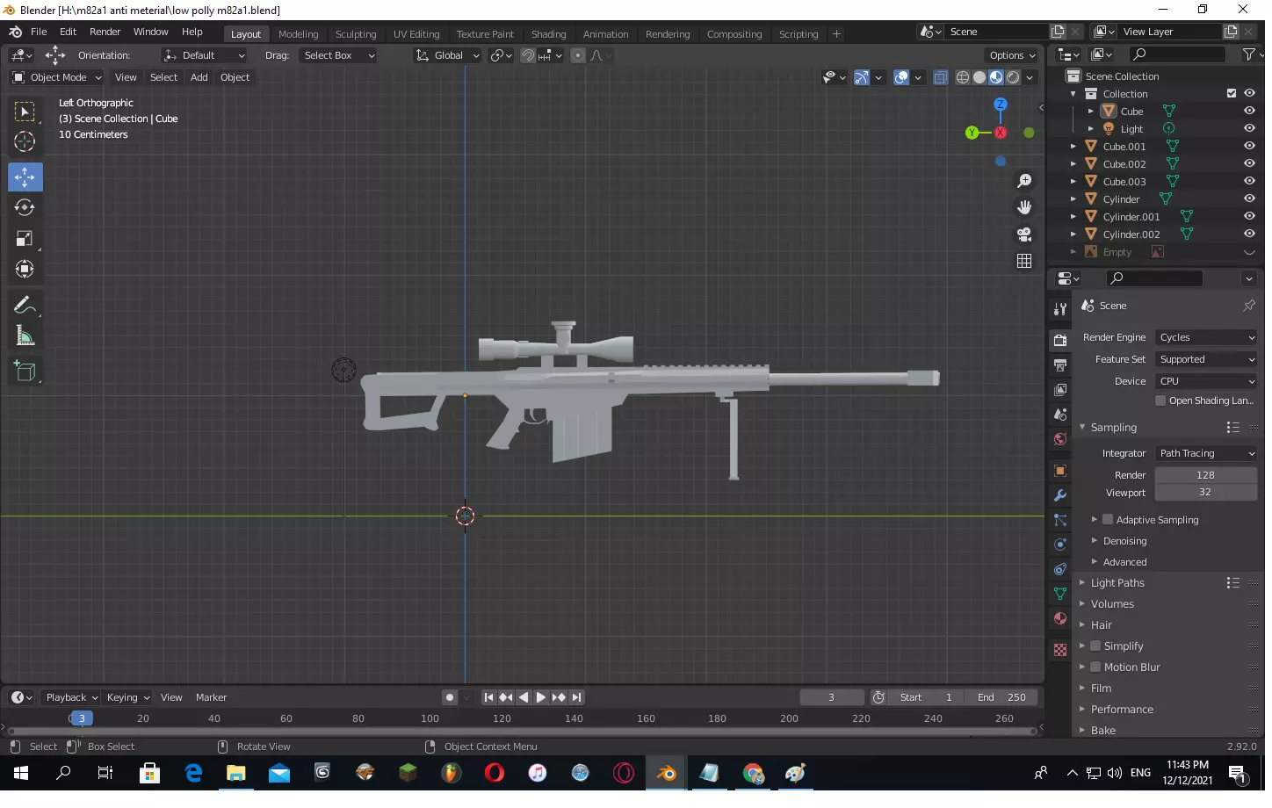Hide Cylinder.002 in the outliner
This screenshot has height=808, width=1272.
[1249, 234]
